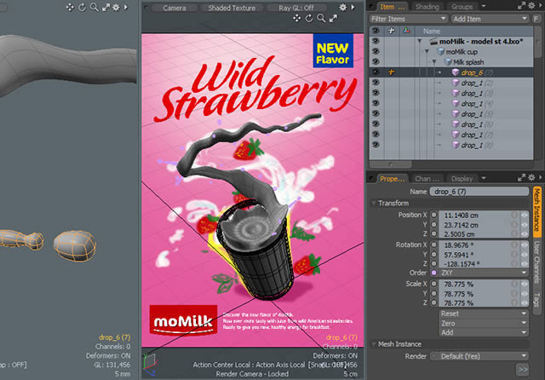Open the Reset dropdown
This screenshot has height=380, width=545.
(484, 314)
